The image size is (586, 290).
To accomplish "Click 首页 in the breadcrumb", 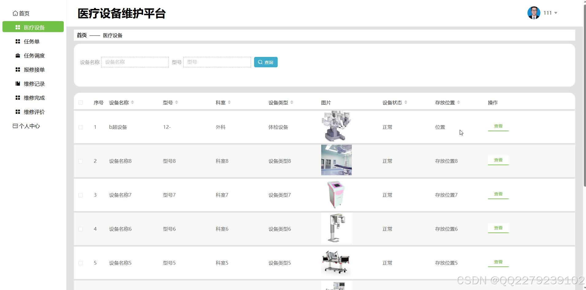I will pos(82,35).
